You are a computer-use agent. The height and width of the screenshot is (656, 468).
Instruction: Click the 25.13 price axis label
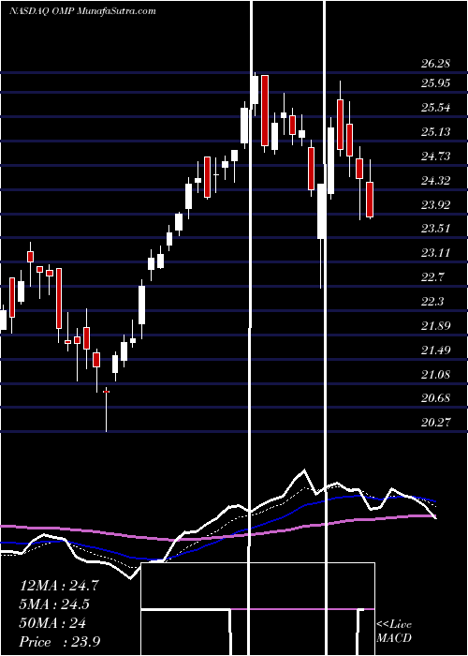point(436,132)
